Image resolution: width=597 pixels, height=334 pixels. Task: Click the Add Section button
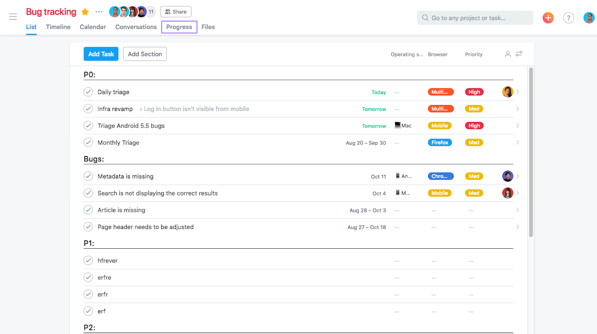145,54
